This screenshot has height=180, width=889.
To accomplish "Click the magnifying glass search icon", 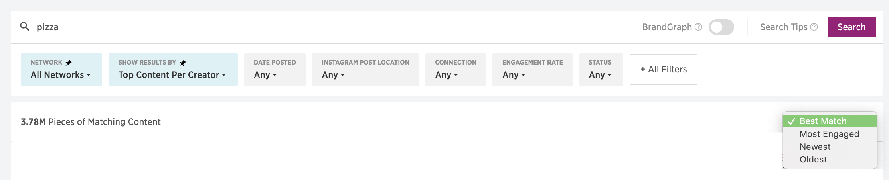I will [25, 27].
